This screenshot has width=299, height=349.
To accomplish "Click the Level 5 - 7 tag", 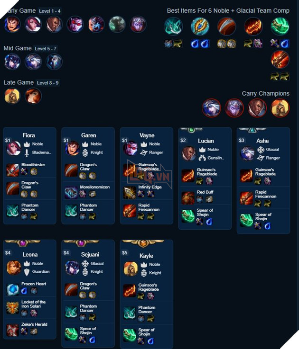I will 46,48.
